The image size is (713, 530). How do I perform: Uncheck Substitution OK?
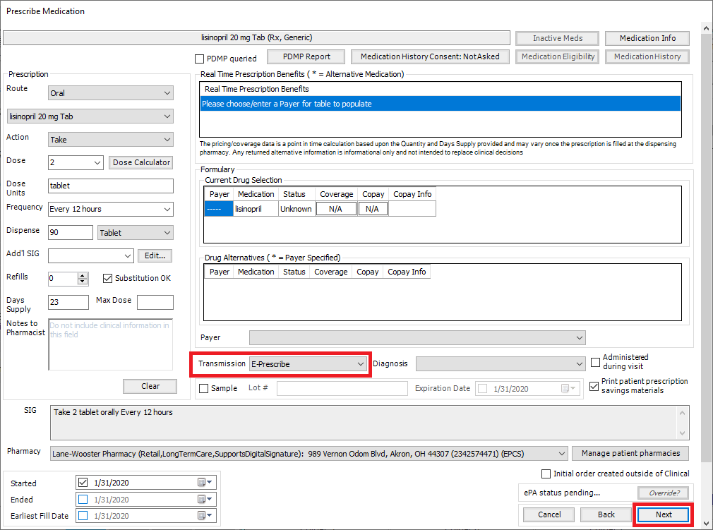pos(107,278)
